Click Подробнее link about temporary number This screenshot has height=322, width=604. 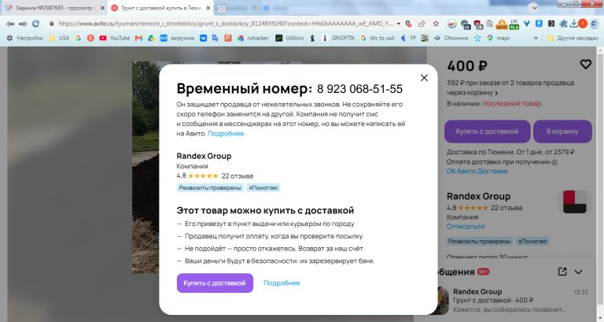[x=226, y=134]
